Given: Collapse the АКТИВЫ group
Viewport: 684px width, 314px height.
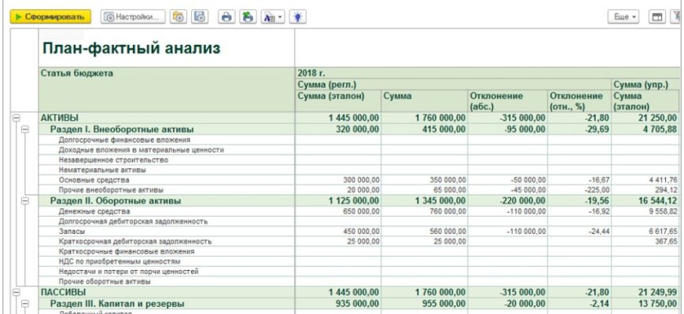Looking at the screenshot, I should point(16,118).
